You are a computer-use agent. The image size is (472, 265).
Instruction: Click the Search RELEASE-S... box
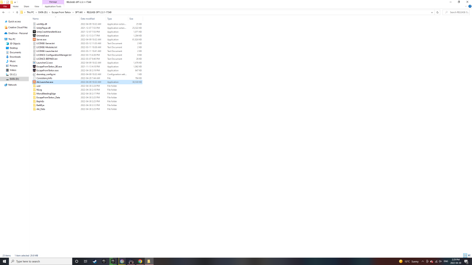coord(457,12)
